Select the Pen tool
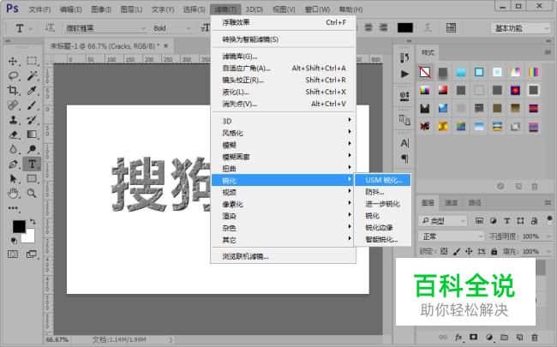Image resolution: width=557 pixels, height=347 pixels. (13, 165)
